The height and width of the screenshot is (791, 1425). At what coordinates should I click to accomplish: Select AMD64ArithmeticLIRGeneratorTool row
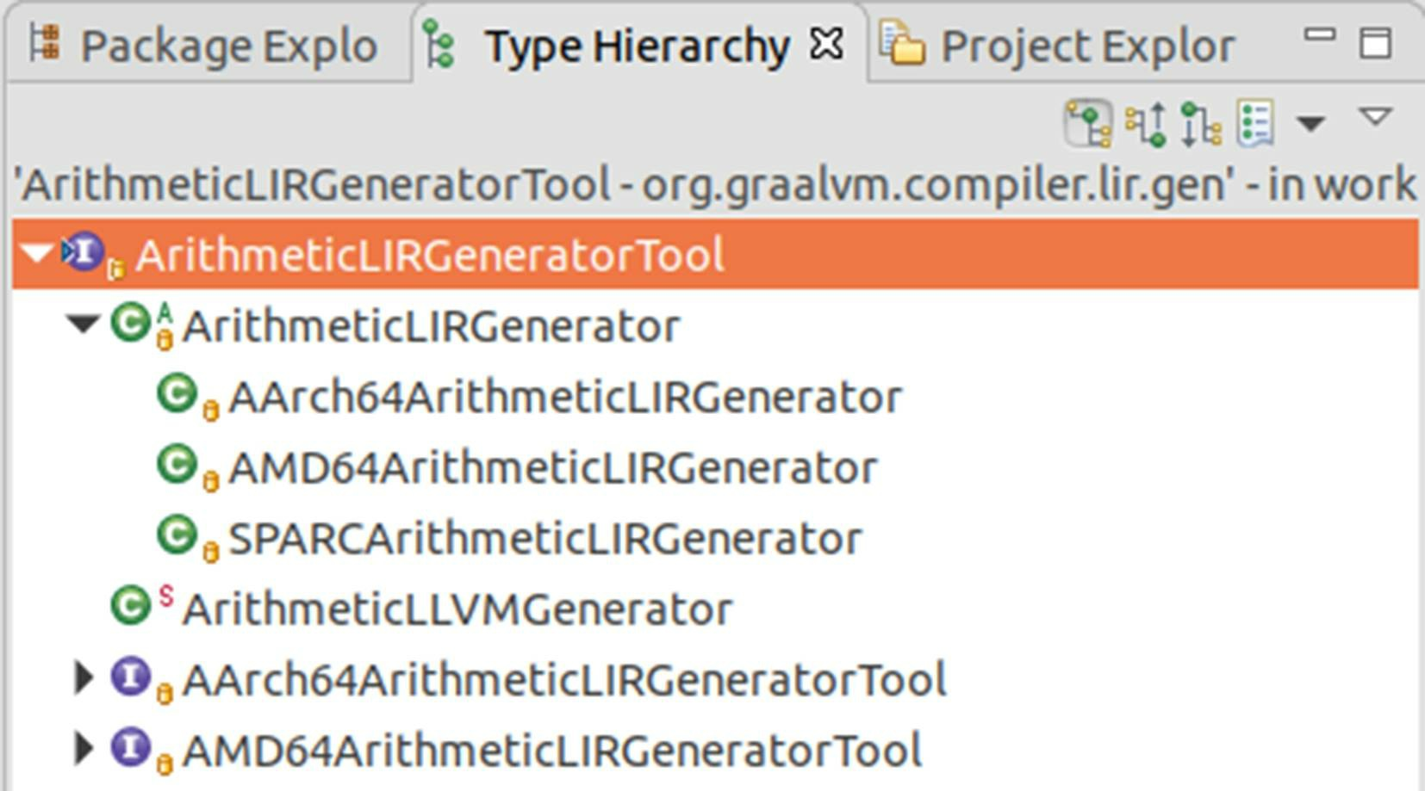pos(552,751)
